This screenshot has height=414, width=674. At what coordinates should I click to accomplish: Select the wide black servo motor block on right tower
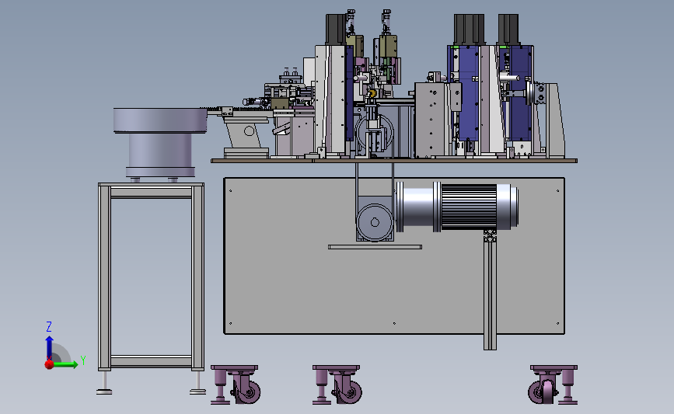tap(470, 30)
